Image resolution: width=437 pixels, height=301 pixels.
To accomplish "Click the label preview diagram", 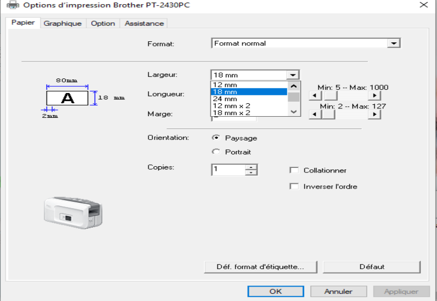I will pos(83,98).
